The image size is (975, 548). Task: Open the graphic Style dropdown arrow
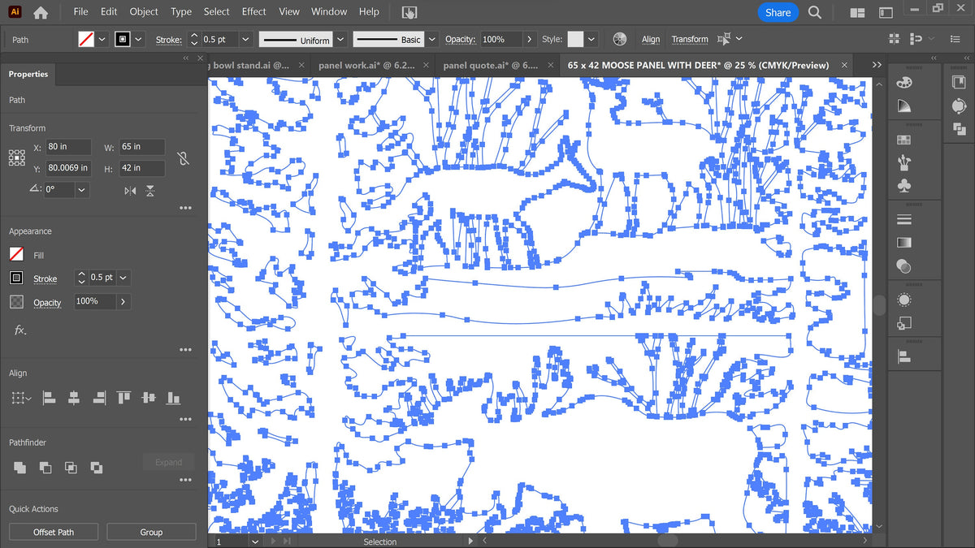(x=591, y=39)
